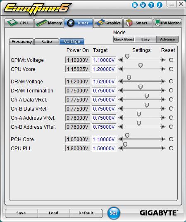The image size is (186, 222).
Task: Increase CPU PLL with right arrow
Action: [163, 148]
